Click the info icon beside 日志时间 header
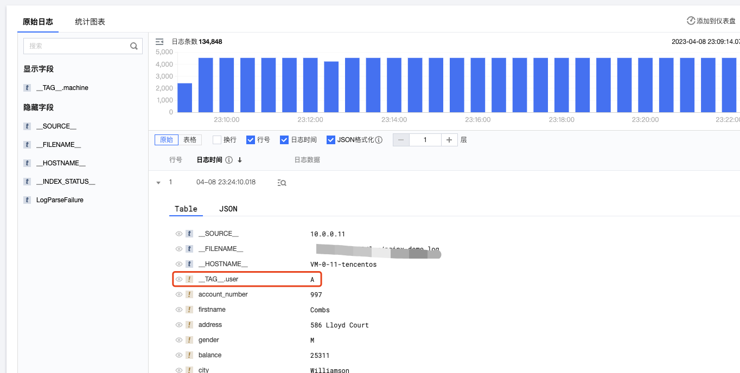The width and height of the screenshot is (740, 373). (x=229, y=160)
